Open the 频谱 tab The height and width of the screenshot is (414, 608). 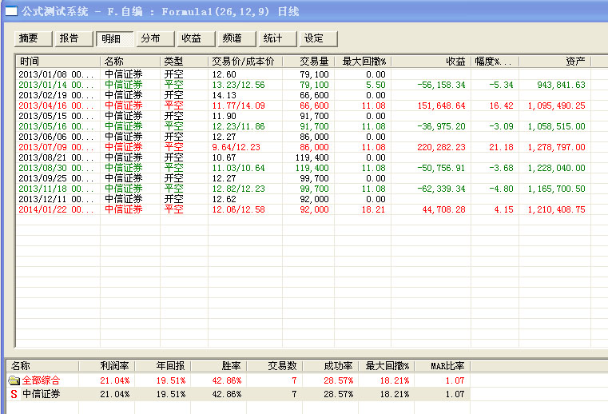(237, 38)
